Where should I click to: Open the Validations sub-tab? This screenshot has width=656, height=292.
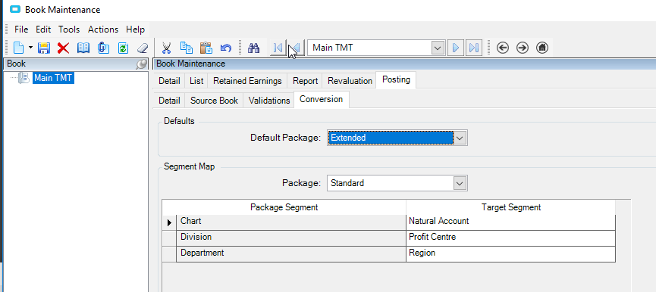[x=269, y=101]
